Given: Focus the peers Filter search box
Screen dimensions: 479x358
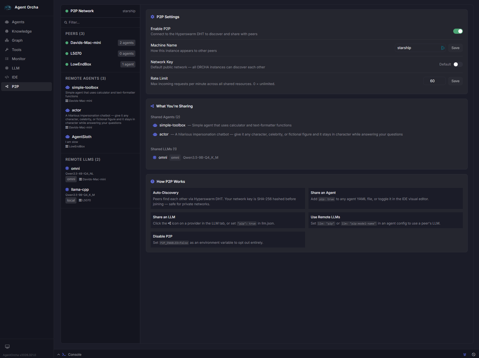Looking at the screenshot, I should point(102,22).
